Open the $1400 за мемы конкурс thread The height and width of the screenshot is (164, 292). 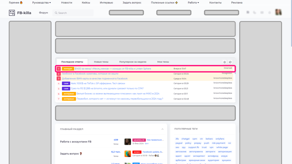coord(113,69)
